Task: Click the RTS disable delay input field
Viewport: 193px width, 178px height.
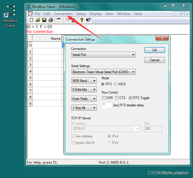Action: [x=107, y=105]
